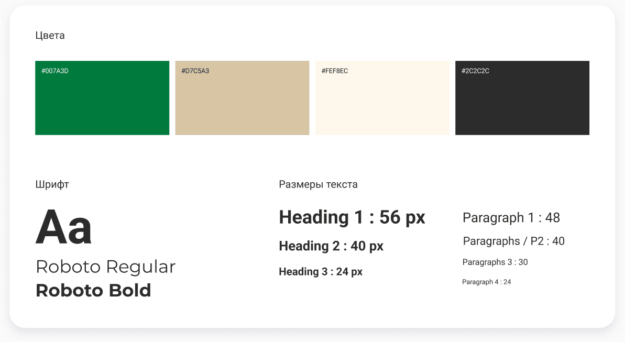Click the Paragraph 4 : 24 sample
This screenshot has height=342, width=625.
(486, 282)
